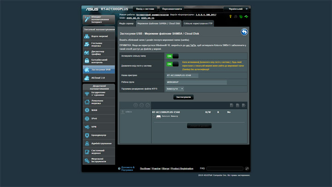The width and height of the screenshot is (332, 187).
Task: Expand the Patriot Memory drive tree
Action: click(x=154, y=117)
